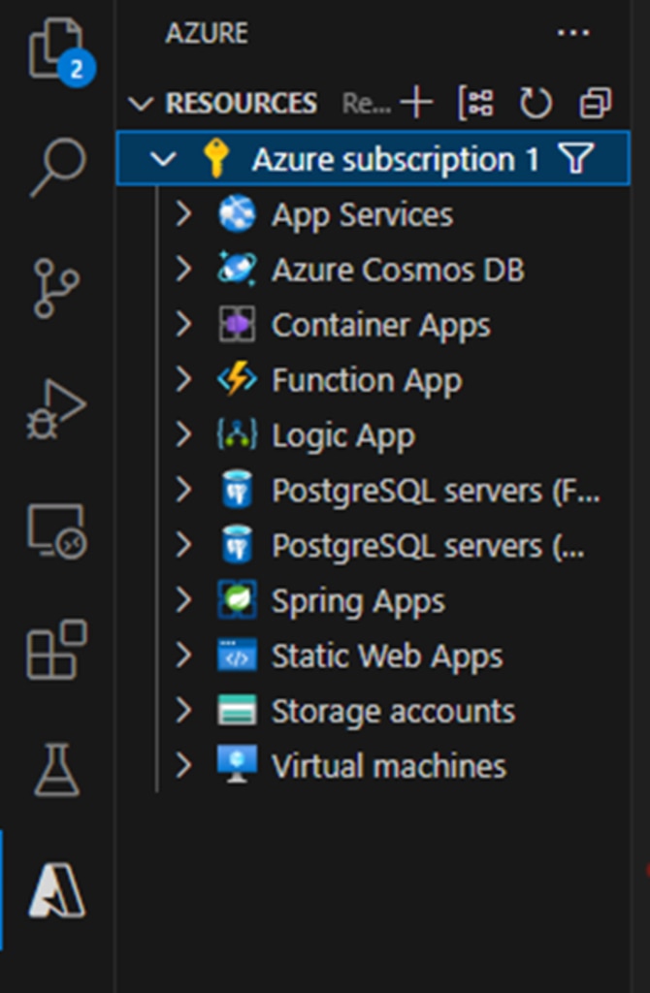Select the Static Web Apps label

(x=387, y=657)
